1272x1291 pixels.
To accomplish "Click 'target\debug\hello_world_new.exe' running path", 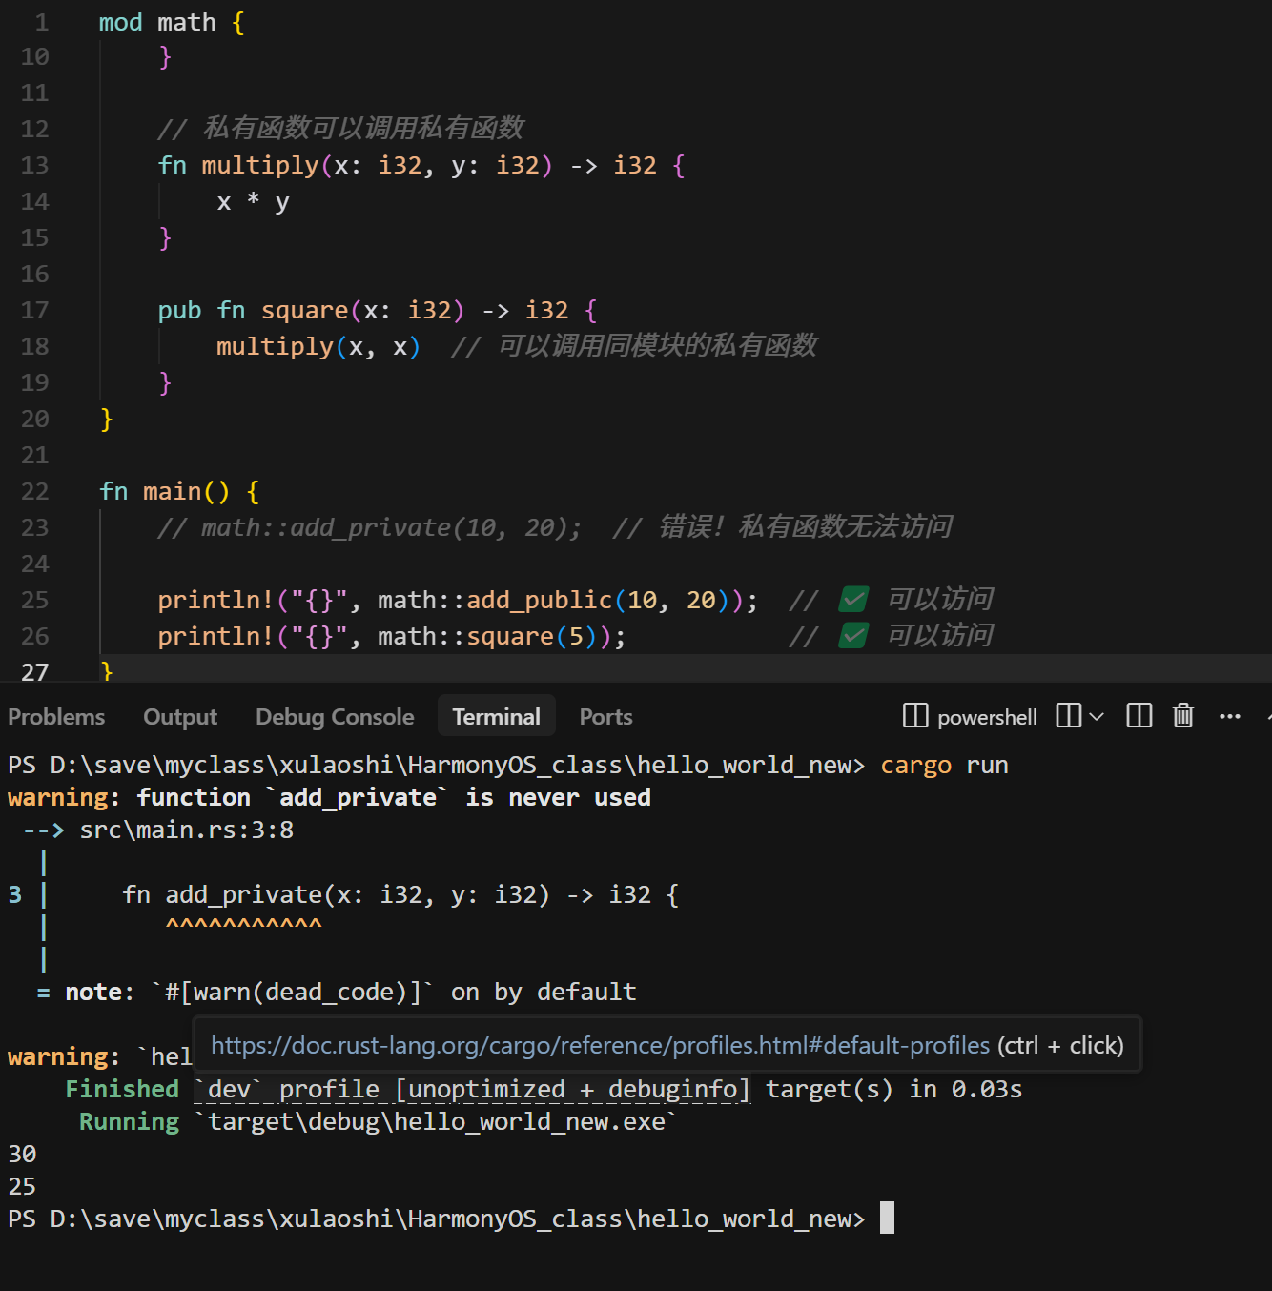I will pyautogui.click(x=436, y=1121).
